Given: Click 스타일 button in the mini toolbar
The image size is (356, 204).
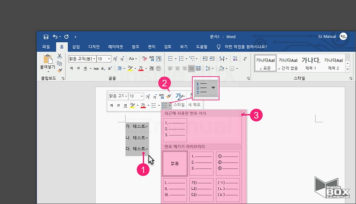Looking at the screenshot, I should pyautogui.click(x=179, y=105).
